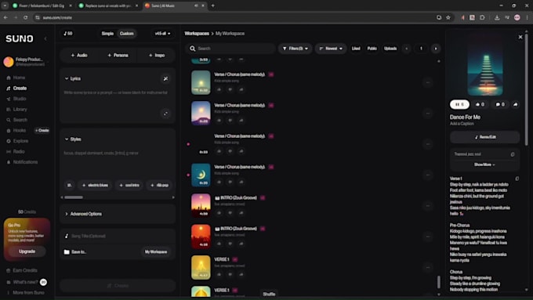Open the Newest sort dropdown
Image resolution: width=533 pixels, height=300 pixels.
point(331,49)
